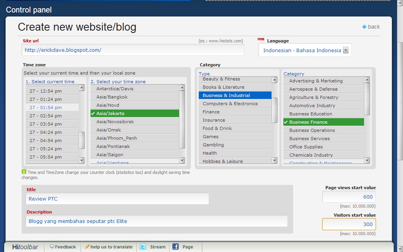This screenshot has width=403, height=252.
Task: Choose Automotive Industry category
Action: [324, 105]
